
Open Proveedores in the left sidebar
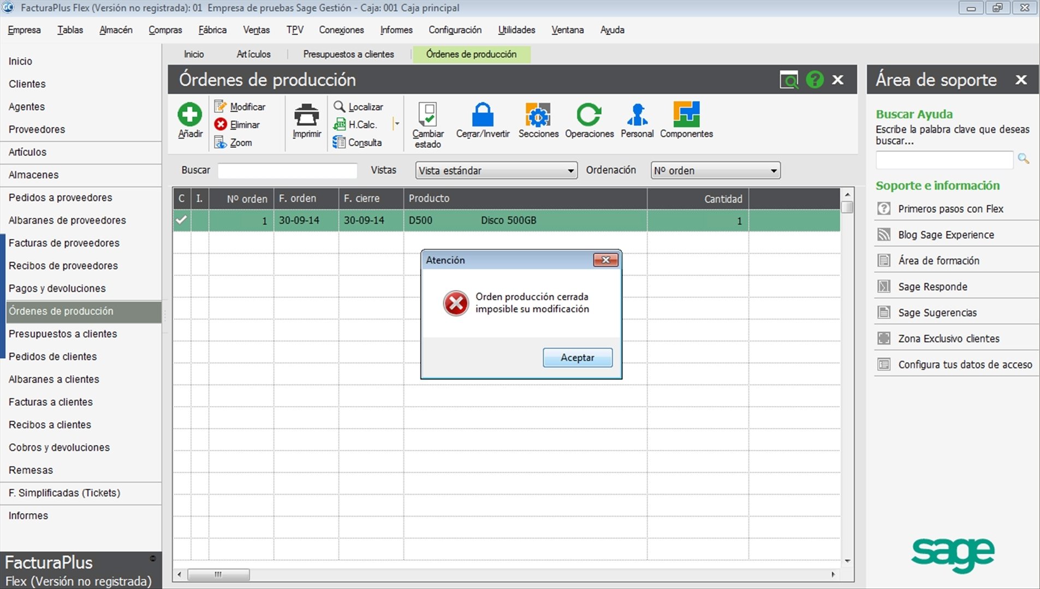81,129
